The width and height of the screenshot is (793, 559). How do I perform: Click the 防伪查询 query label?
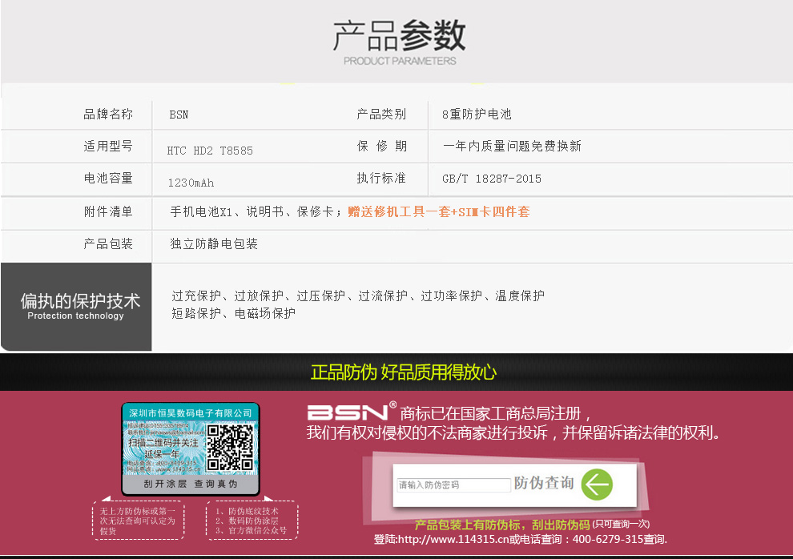tap(544, 484)
